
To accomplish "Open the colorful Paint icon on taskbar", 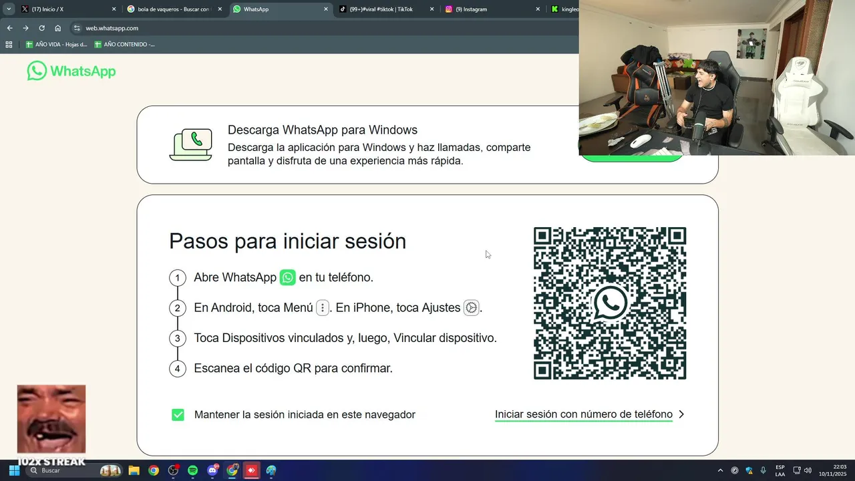I will coord(271,470).
